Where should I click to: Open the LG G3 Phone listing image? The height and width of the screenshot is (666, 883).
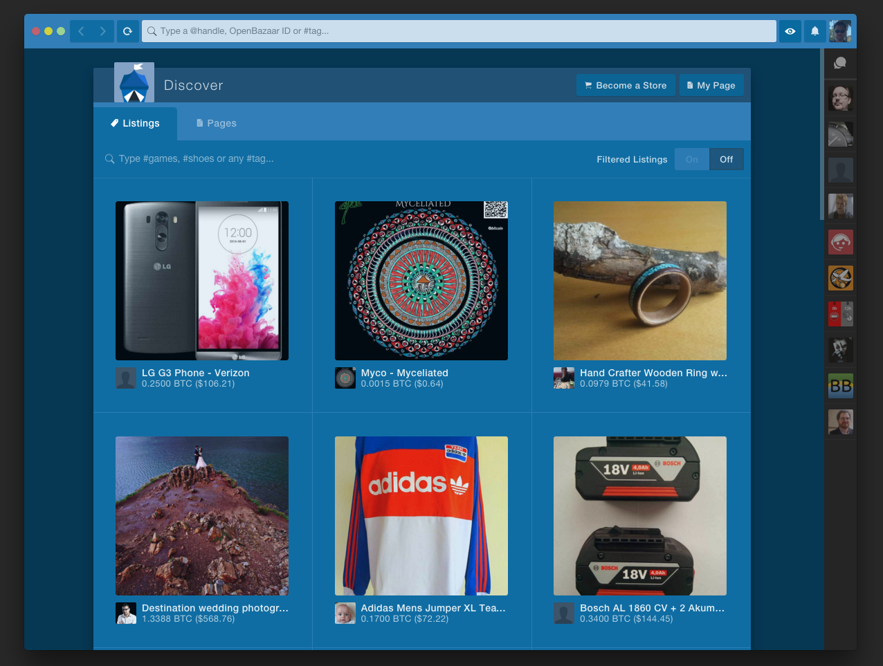coord(202,281)
